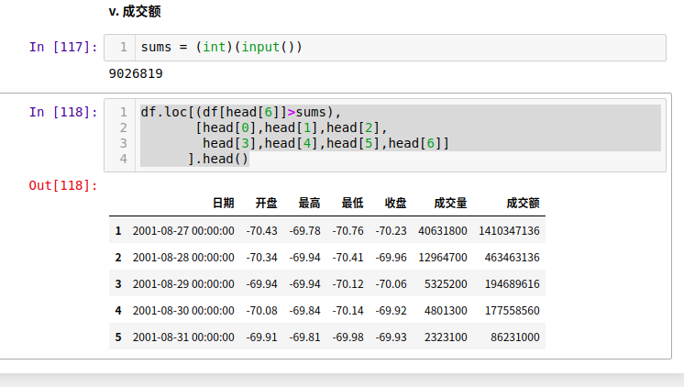Click the In [118] prompt label
684x387 pixels.
pyautogui.click(x=63, y=113)
